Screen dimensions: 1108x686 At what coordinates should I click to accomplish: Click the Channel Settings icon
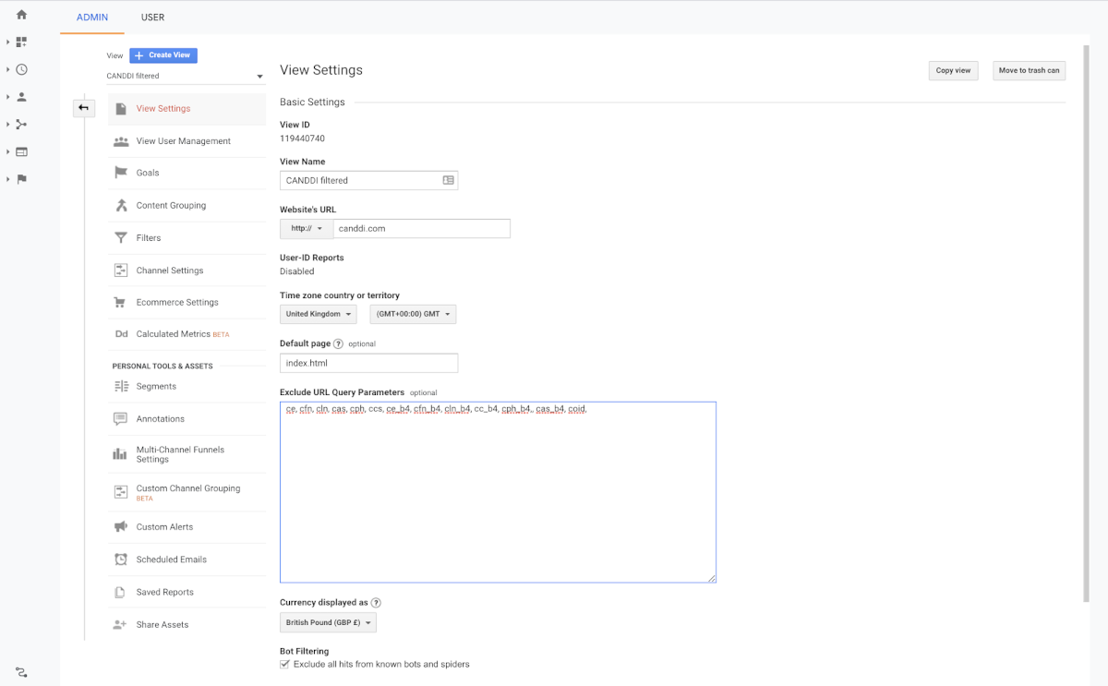[120, 271]
